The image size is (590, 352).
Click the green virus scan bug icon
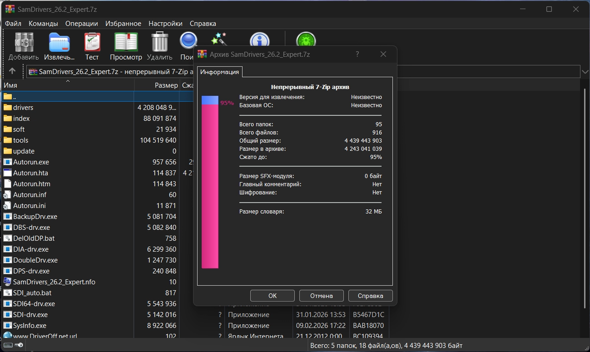pos(306,40)
